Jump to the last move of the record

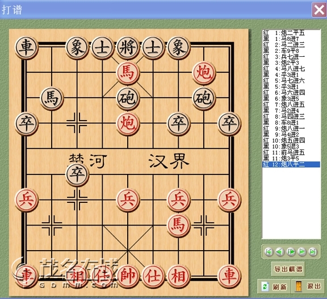tap(313, 252)
